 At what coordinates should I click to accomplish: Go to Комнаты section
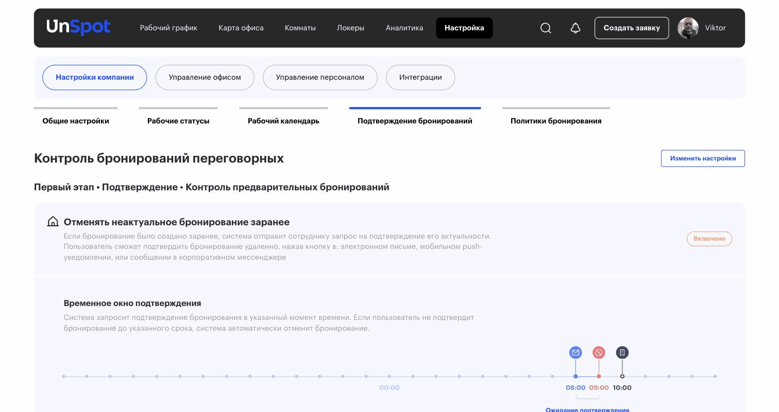300,28
